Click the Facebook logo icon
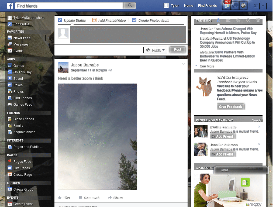 pos(10,6)
